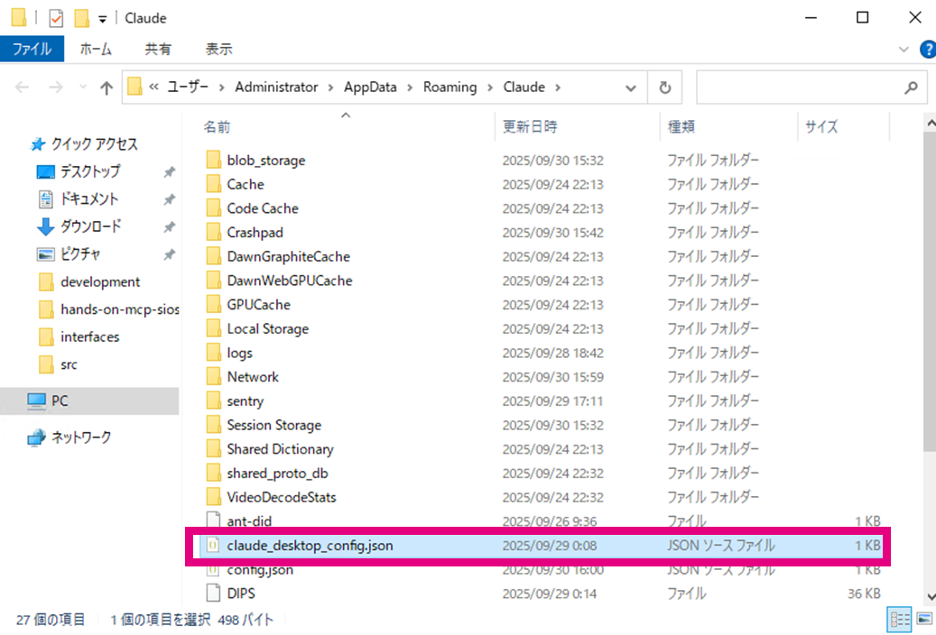Open the 共有 ribbon tab
This screenshot has height=635, width=936.
coord(158,49)
